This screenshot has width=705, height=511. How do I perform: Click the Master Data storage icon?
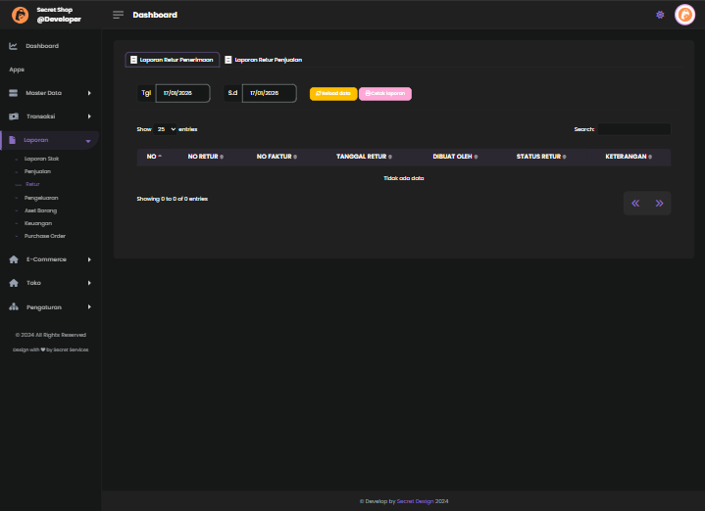tap(14, 93)
